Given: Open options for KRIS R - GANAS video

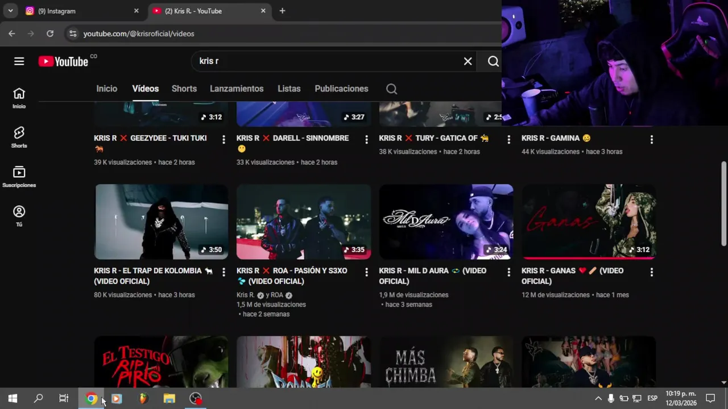Looking at the screenshot, I should click(651, 272).
